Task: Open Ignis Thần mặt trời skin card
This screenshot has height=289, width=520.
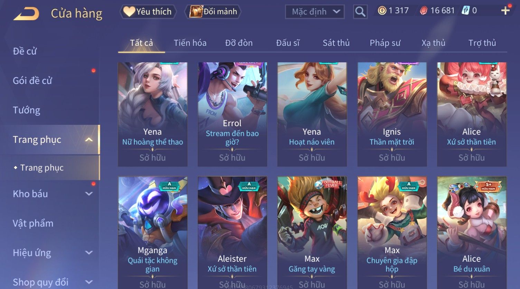Action: (392, 114)
